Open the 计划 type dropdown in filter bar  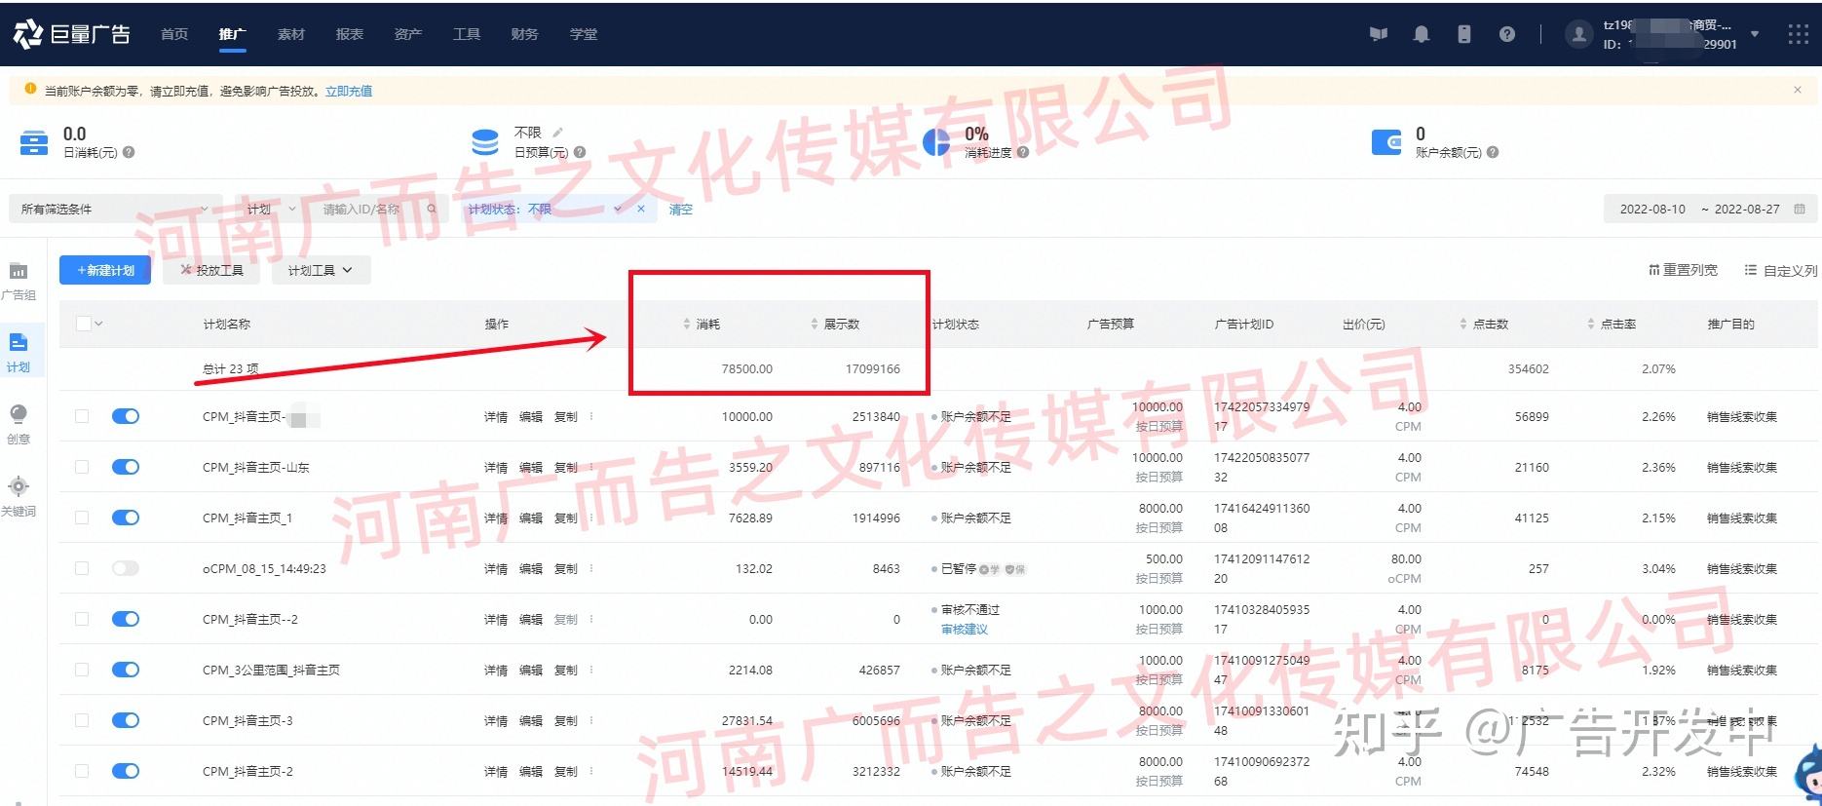click(x=270, y=209)
